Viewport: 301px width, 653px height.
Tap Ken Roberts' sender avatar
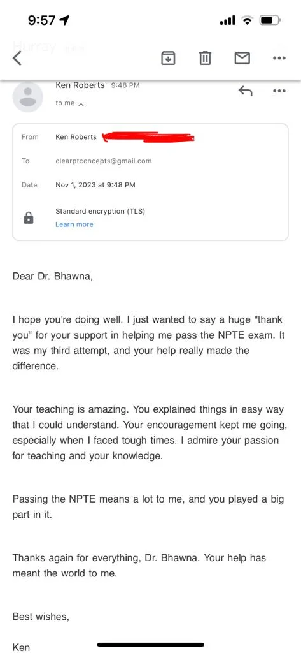click(x=28, y=97)
